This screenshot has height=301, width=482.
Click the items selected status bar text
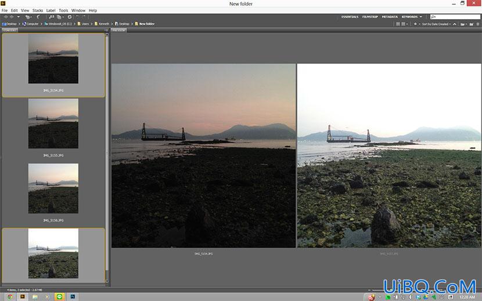24,289
